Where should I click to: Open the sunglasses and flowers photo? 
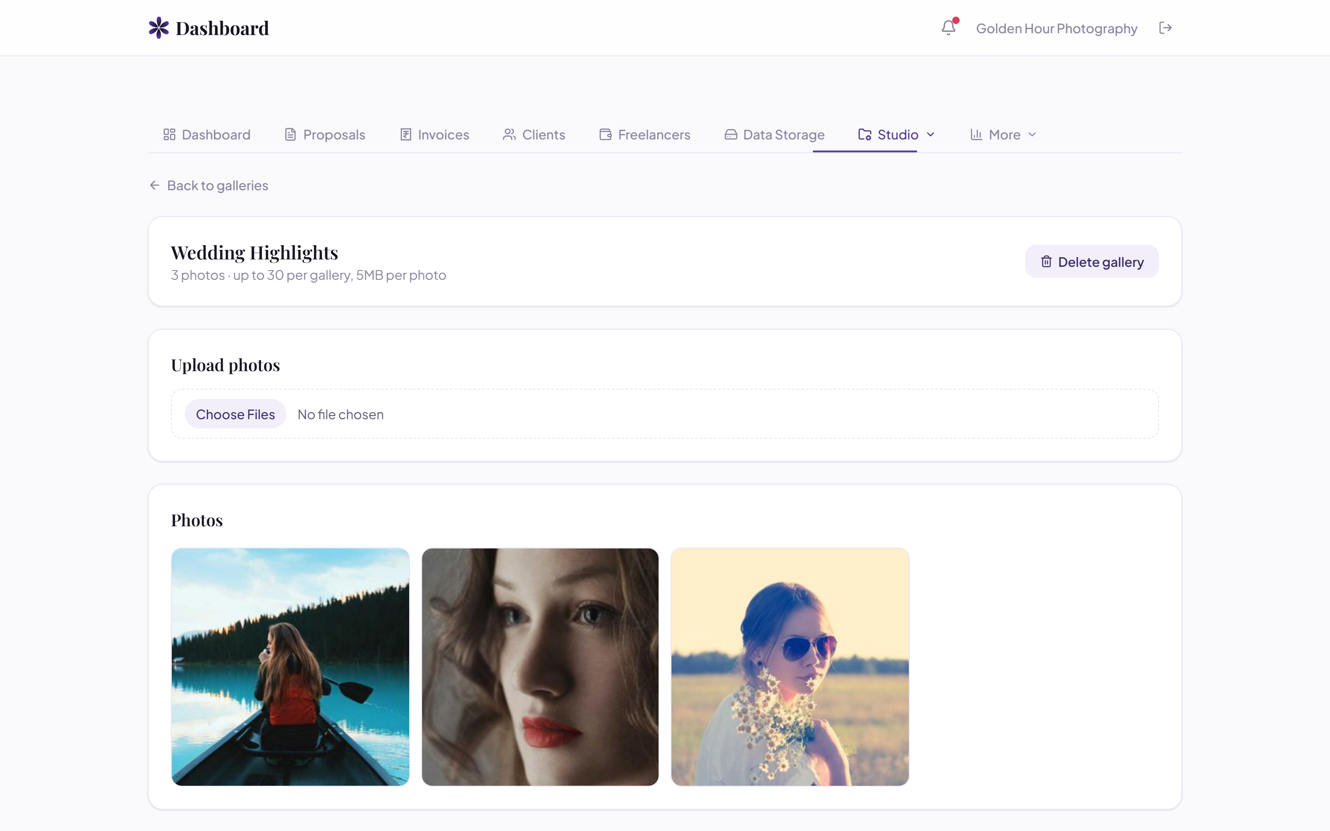tap(790, 667)
